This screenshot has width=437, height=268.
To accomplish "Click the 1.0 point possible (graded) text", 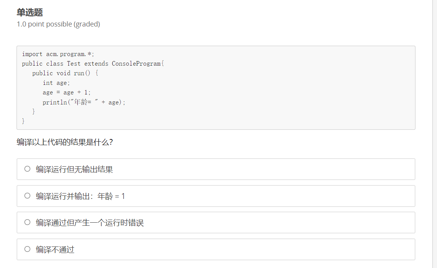I will [58, 24].
